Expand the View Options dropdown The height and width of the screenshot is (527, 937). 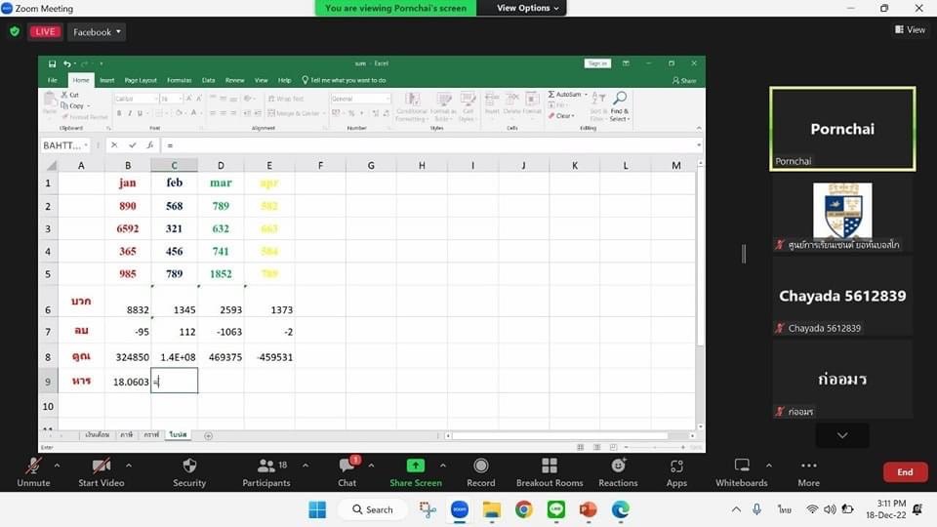pyautogui.click(x=528, y=8)
